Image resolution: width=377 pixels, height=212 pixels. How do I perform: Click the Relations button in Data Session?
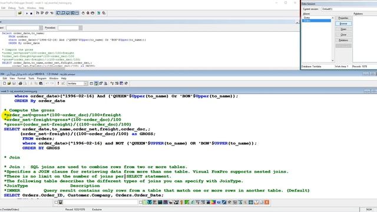[343, 40]
